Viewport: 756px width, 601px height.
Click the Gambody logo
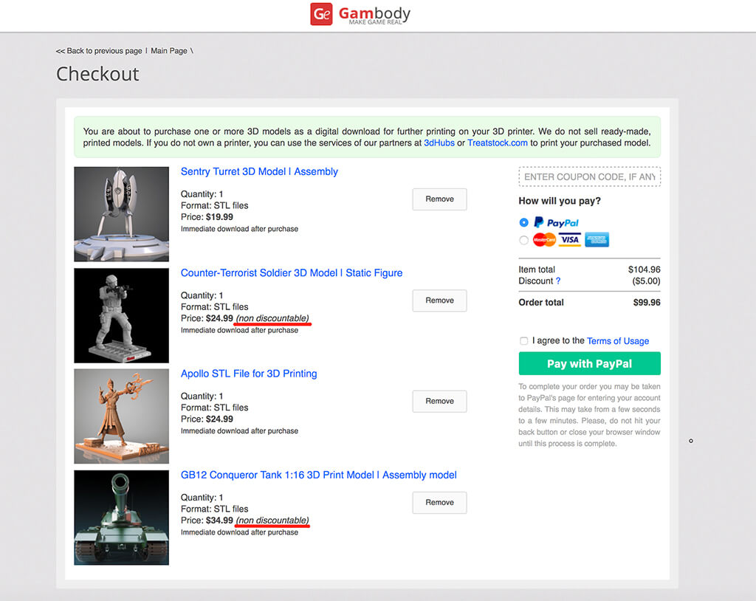(360, 14)
